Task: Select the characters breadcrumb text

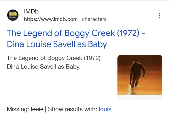Action: coord(94,19)
